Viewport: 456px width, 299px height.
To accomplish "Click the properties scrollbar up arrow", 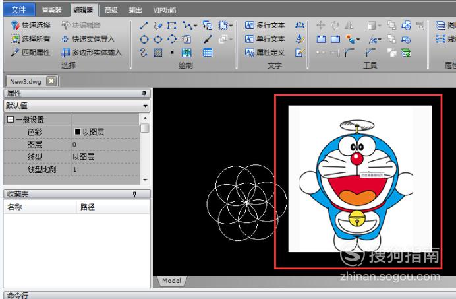I will [145, 118].
